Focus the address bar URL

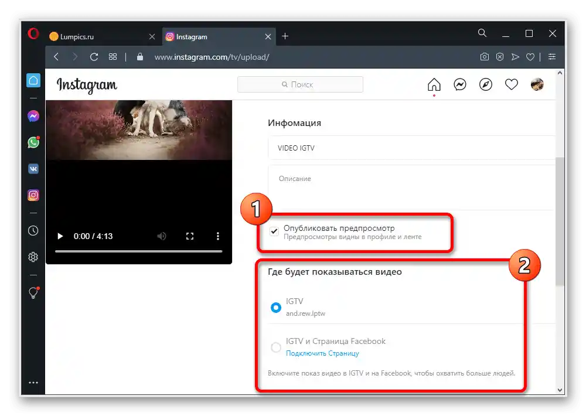click(212, 57)
